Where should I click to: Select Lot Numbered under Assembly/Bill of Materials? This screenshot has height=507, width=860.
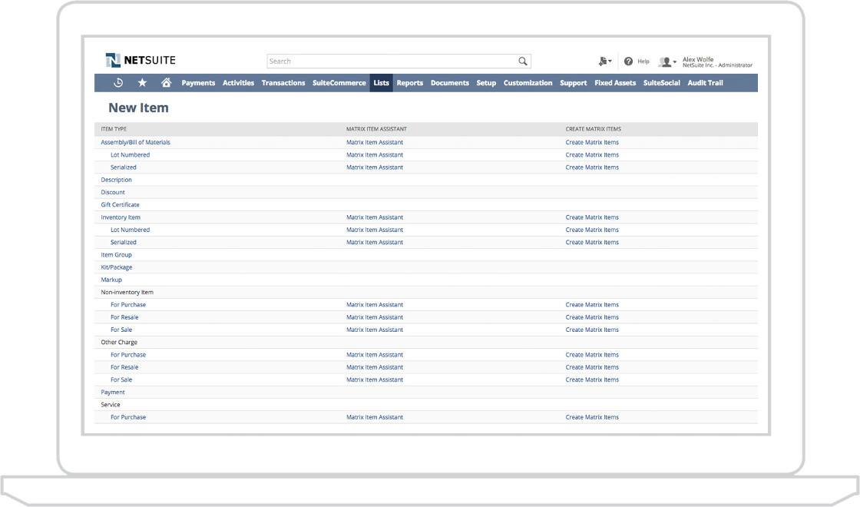pyautogui.click(x=130, y=154)
